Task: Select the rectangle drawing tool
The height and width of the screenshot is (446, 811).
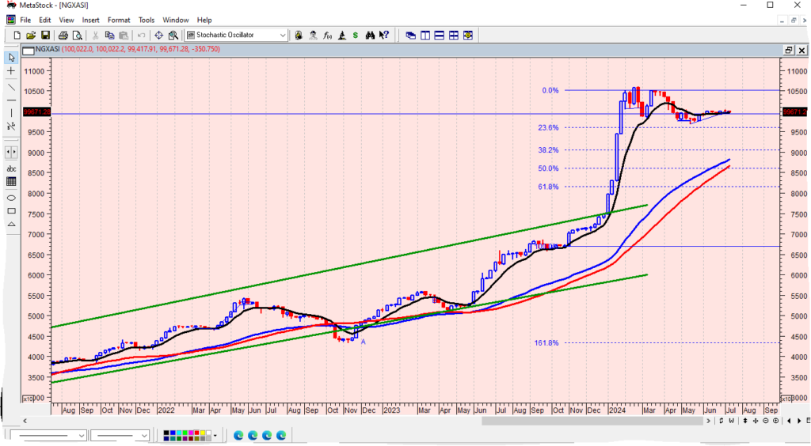Action: [11, 211]
